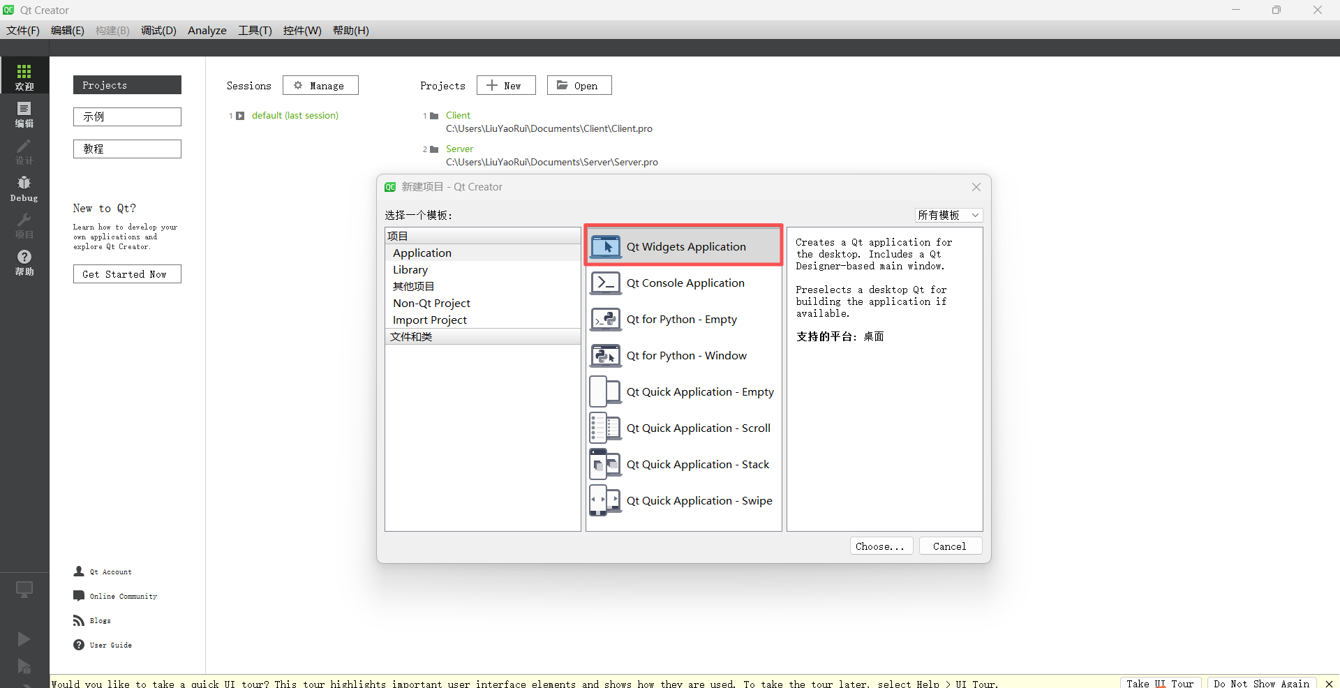Select Qt for Python - Window icon
Image resolution: width=1340 pixels, height=688 pixels.
tap(605, 355)
